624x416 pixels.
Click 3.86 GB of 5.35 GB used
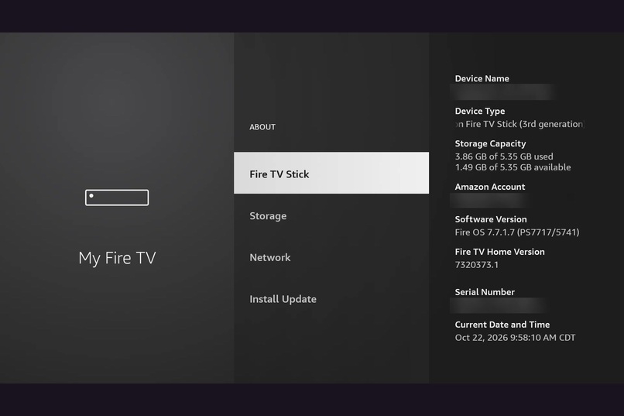point(504,156)
